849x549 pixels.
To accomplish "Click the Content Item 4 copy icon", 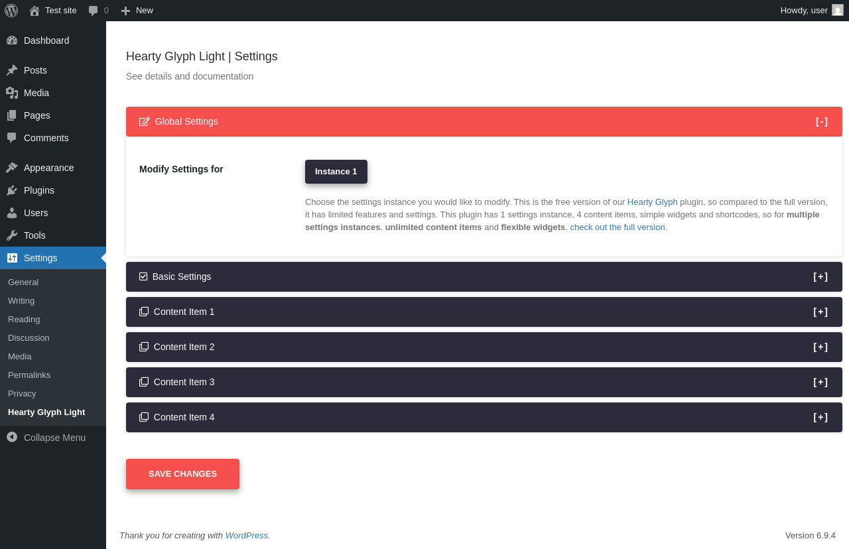I will coord(144,417).
